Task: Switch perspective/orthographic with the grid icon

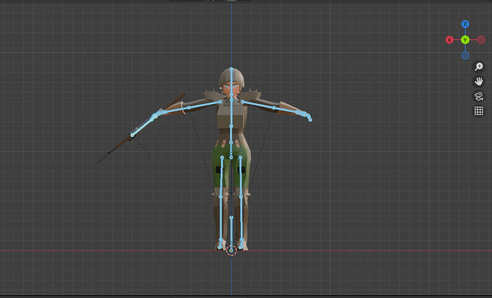Action: [x=478, y=111]
